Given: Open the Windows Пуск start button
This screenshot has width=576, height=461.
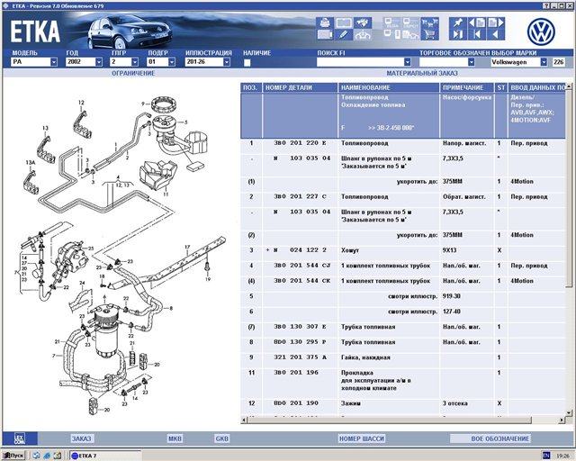Looking at the screenshot, I should click(14, 456).
